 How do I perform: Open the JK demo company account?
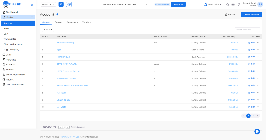(x=65, y=43)
